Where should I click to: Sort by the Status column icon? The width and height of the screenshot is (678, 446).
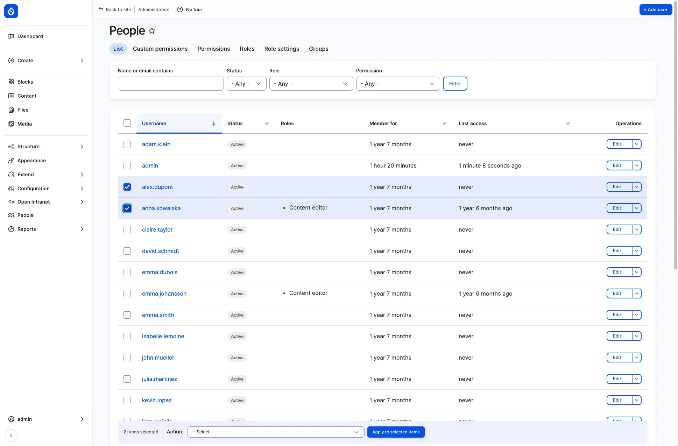pos(267,123)
